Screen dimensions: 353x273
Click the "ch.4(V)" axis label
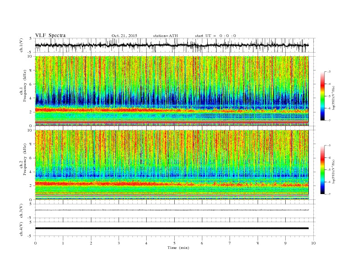click(21, 229)
